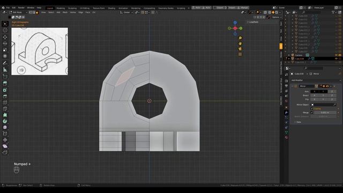Click the Mirror Object field
The width and height of the screenshot is (343, 193).
click(324, 105)
